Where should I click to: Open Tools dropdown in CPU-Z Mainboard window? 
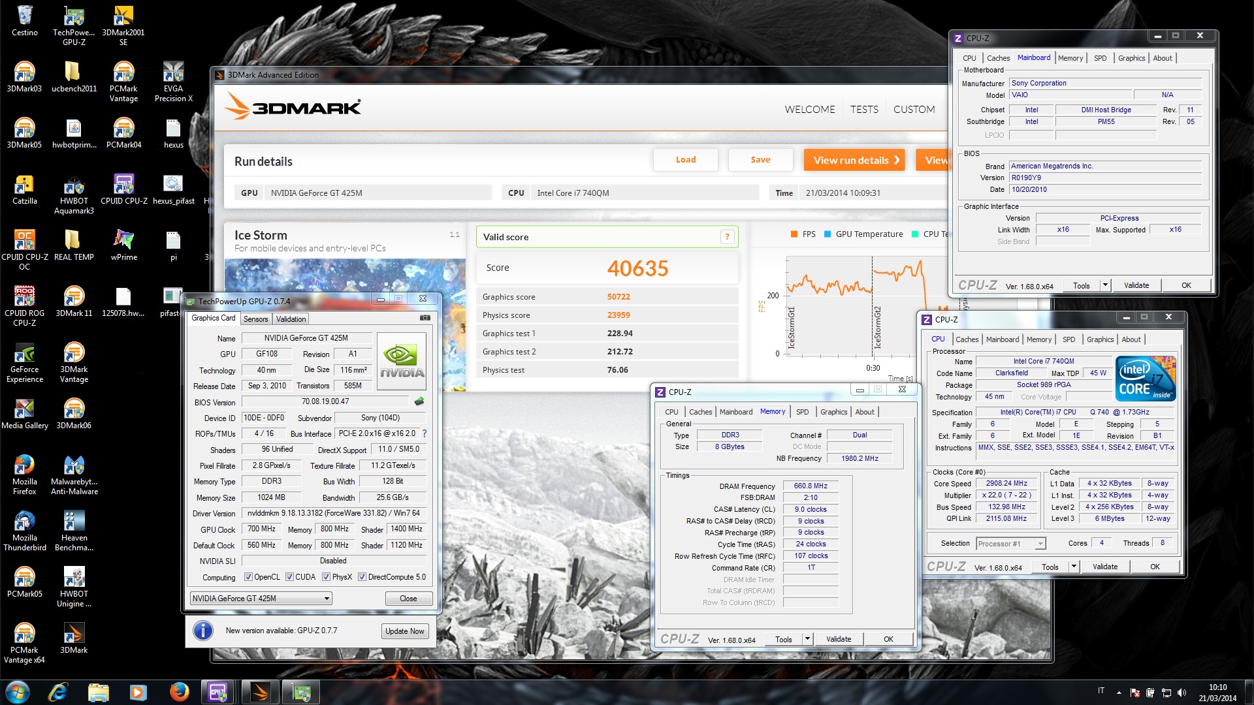pos(1105,285)
